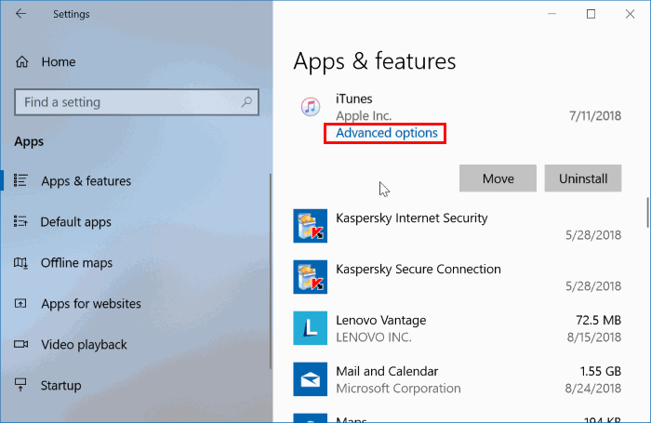Click the Mail and Calendar icon
The height and width of the screenshot is (423, 651).
coord(310,379)
